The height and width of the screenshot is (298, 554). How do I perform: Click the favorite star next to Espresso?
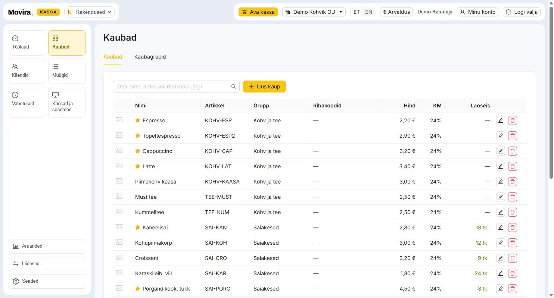point(138,120)
